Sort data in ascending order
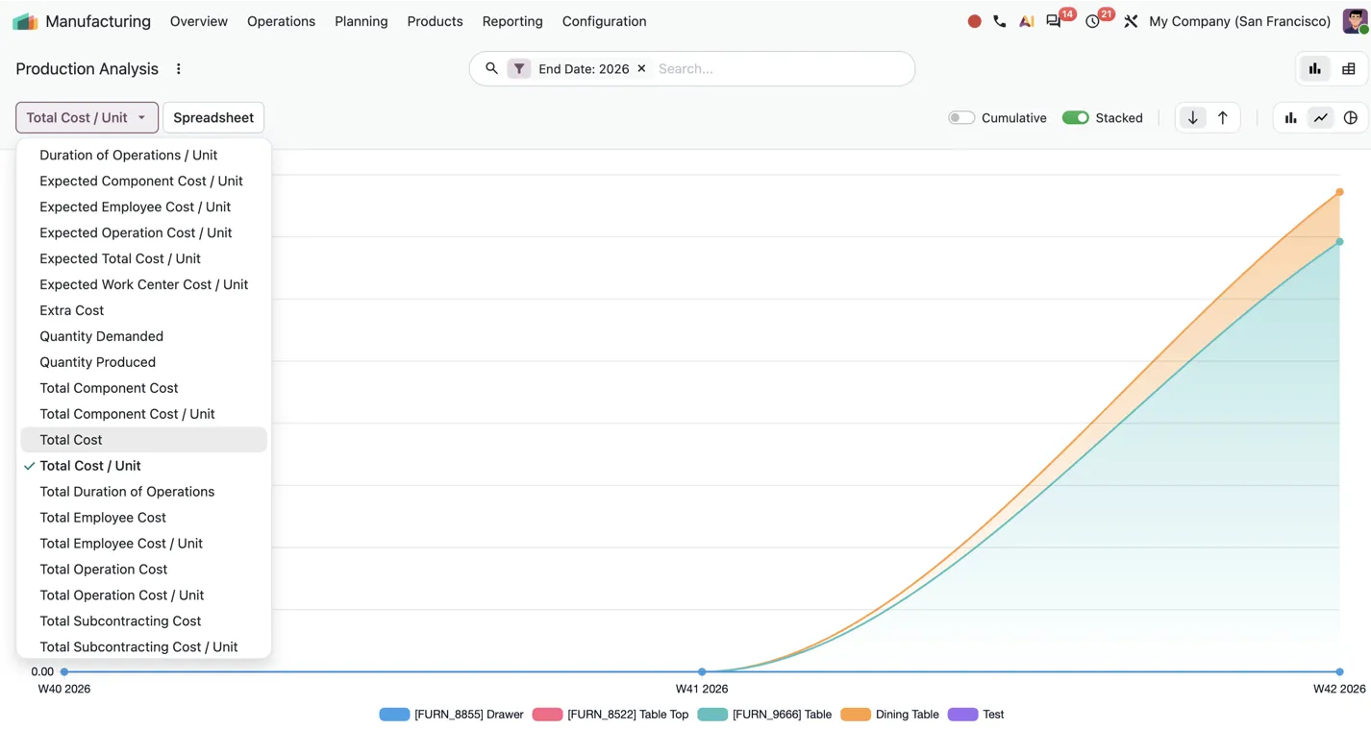This screenshot has width=1371, height=729. (1222, 118)
